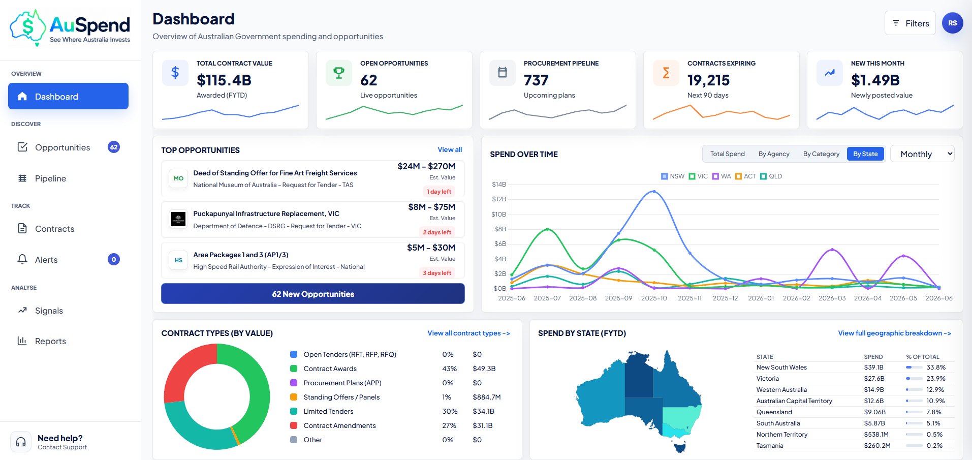Open Puckapunyal Infrastructure Replacement opportunity
The width and height of the screenshot is (972, 460).
(313, 219)
